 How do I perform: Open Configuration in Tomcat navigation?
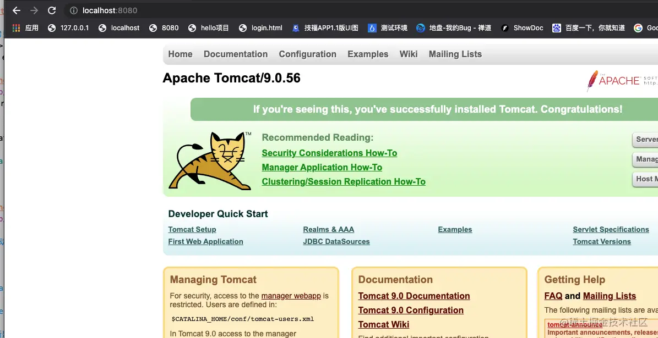tap(308, 54)
